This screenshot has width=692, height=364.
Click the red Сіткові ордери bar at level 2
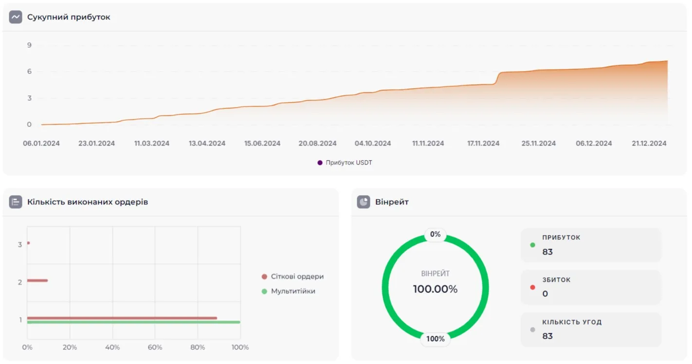pos(37,280)
